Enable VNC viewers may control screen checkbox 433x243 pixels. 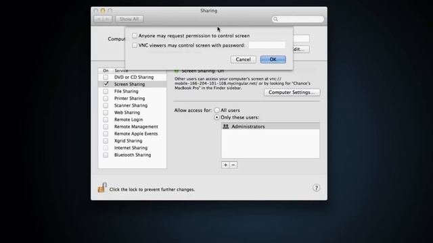tap(135, 45)
